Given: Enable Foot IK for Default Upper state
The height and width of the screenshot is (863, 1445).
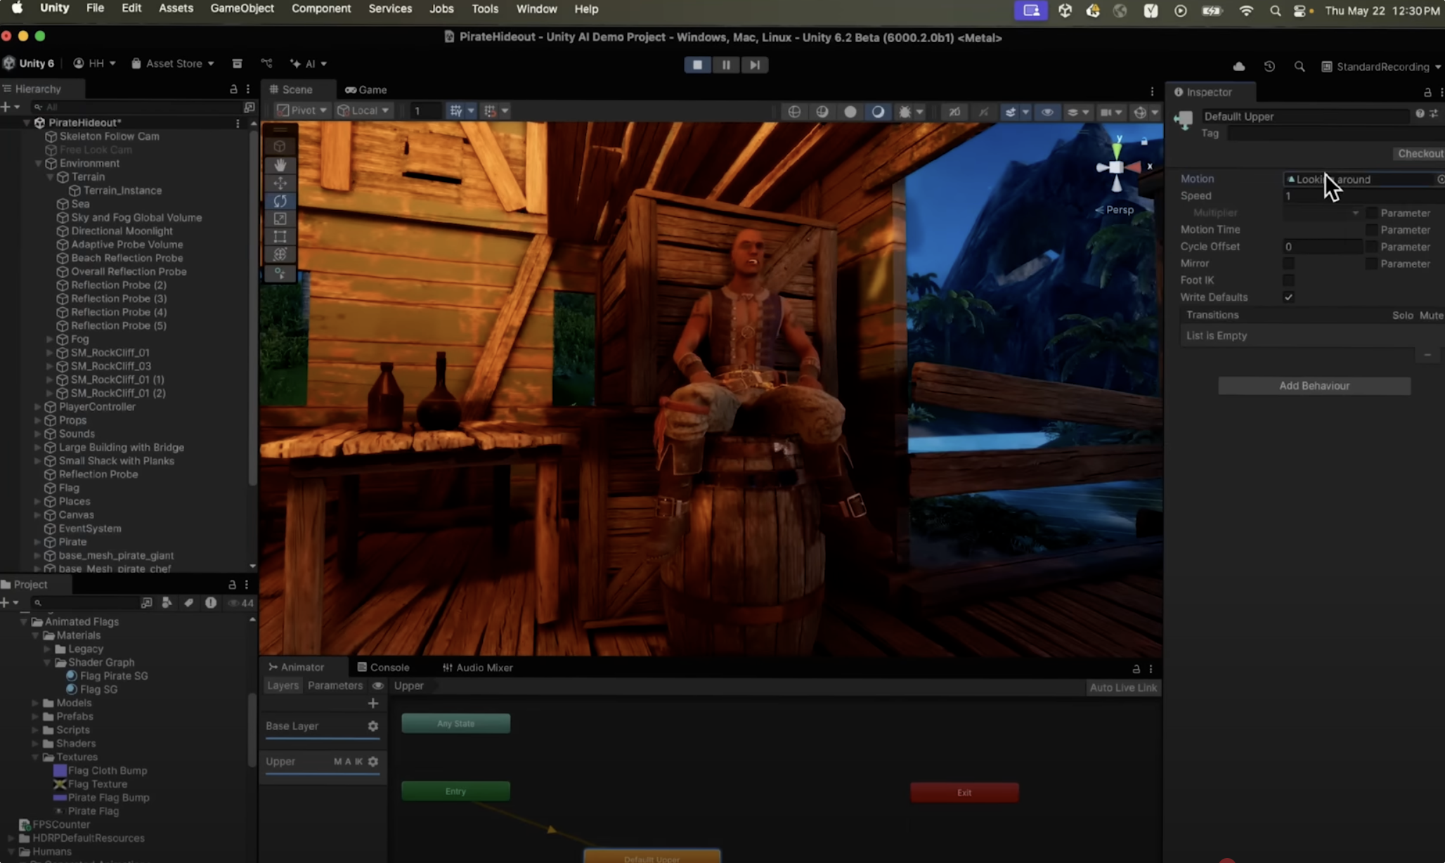Looking at the screenshot, I should tap(1289, 280).
